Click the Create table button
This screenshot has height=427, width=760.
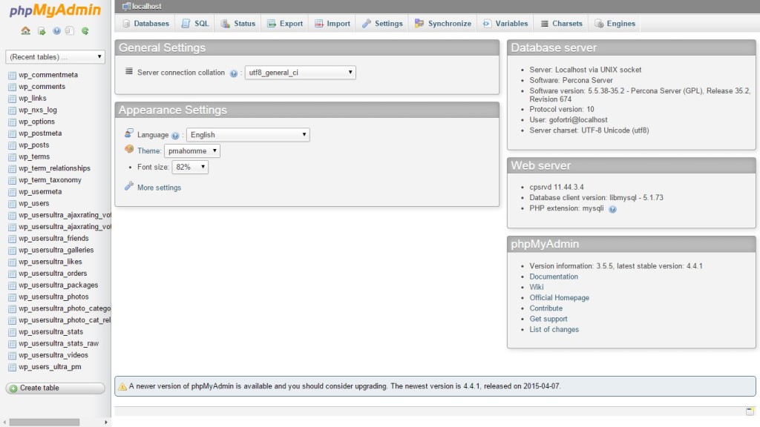[55, 388]
